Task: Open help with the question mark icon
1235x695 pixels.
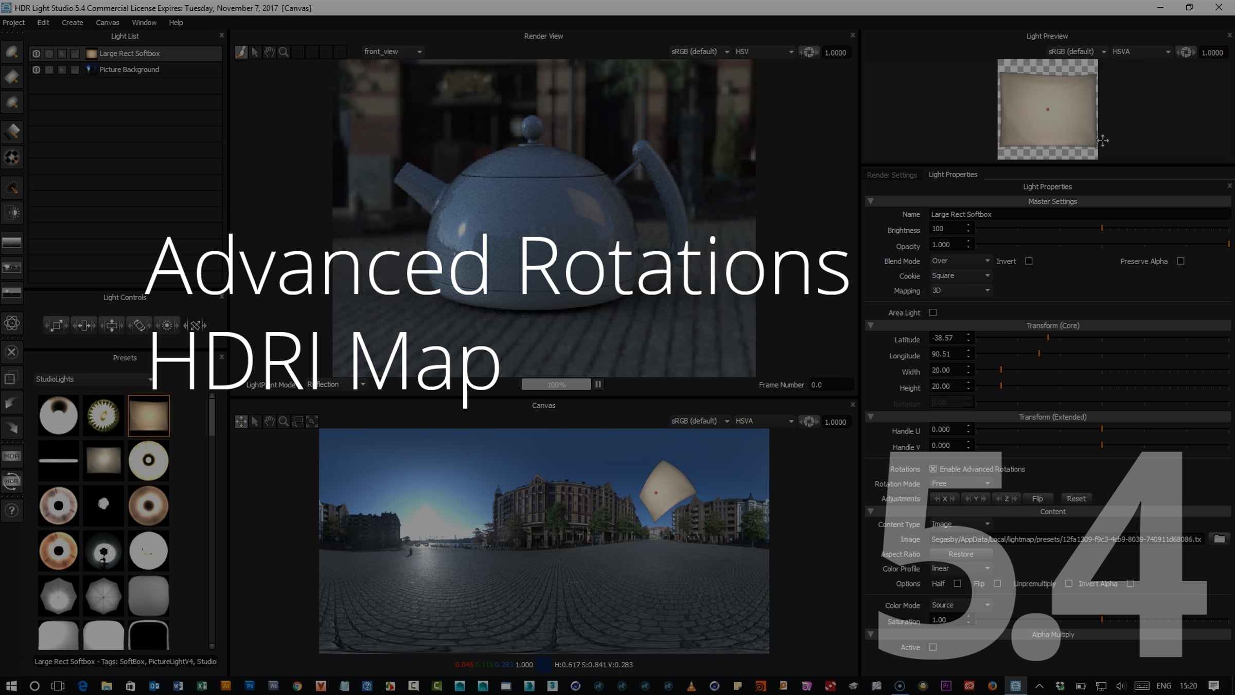Action: [x=12, y=510]
